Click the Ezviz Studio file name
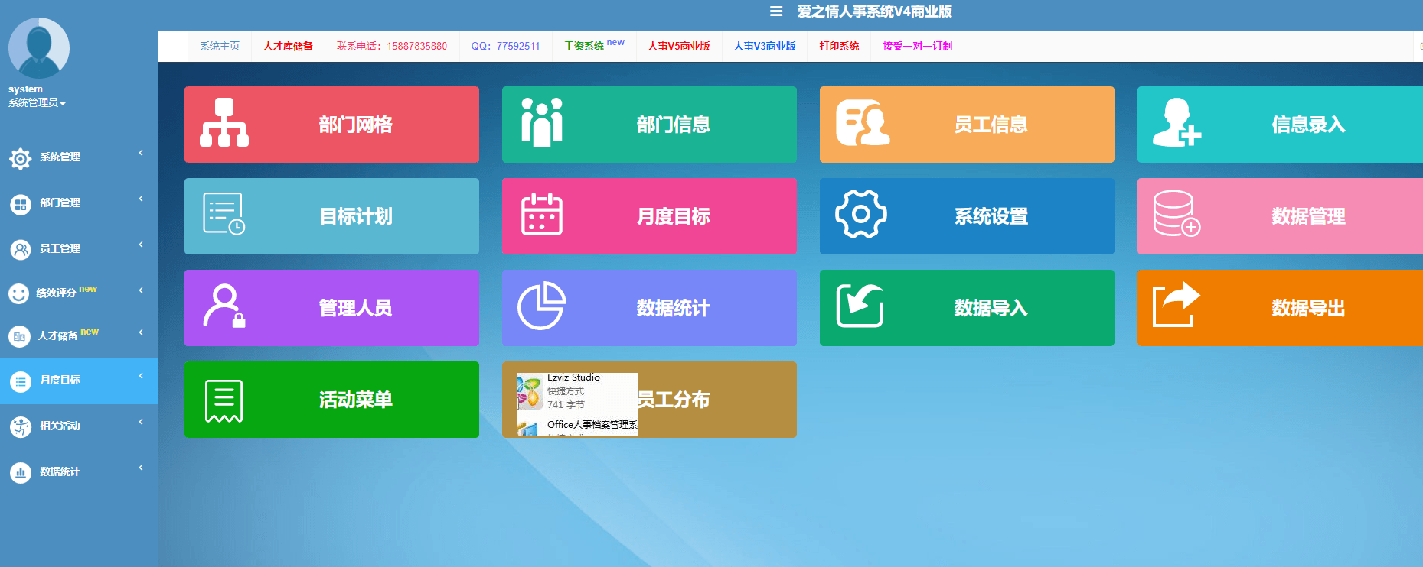Viewport: 1423px width, 567px height. [573, 377]
